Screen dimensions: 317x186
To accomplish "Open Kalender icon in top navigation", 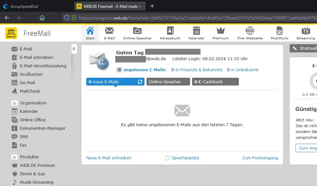I will click(x=196, y=31).
